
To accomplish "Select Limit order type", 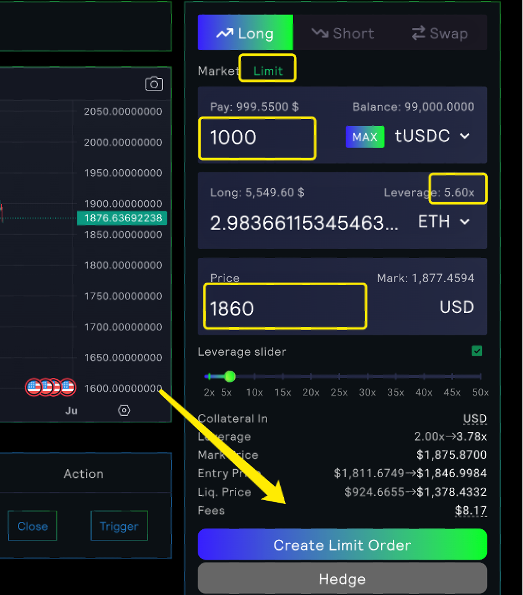I will coord(268,71).
